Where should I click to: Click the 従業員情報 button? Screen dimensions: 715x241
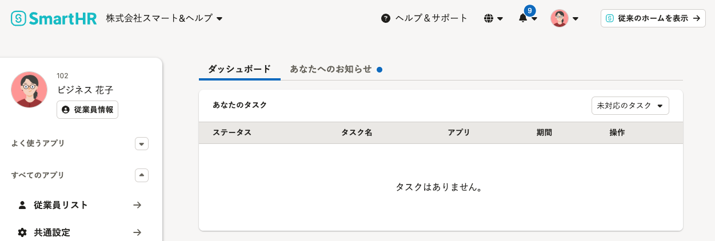click(x=87, y=110)
